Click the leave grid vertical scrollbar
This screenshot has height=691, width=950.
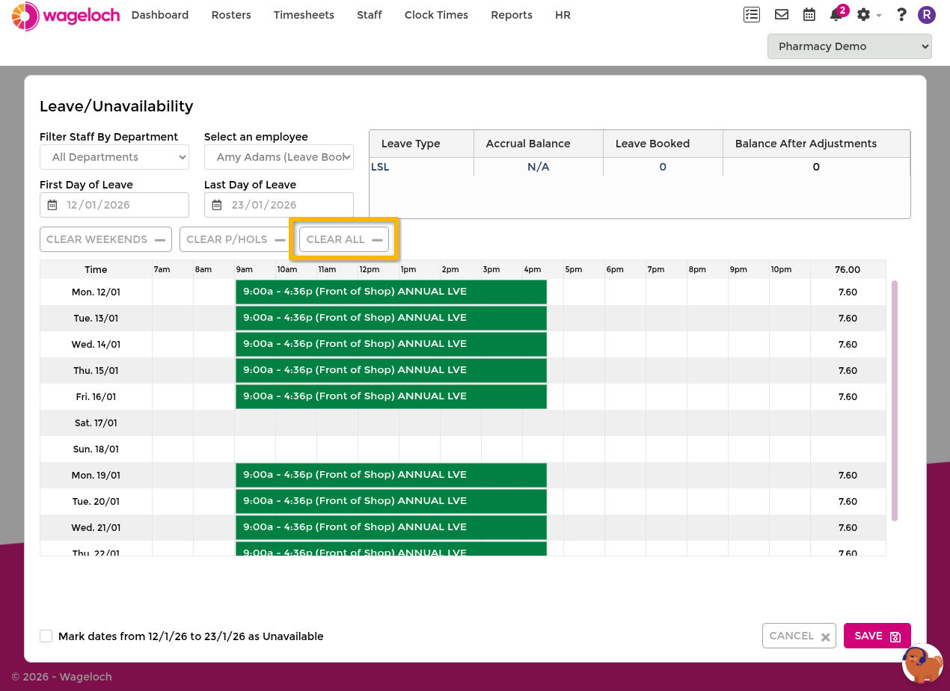pyautogui.click(x=895, y=401)
